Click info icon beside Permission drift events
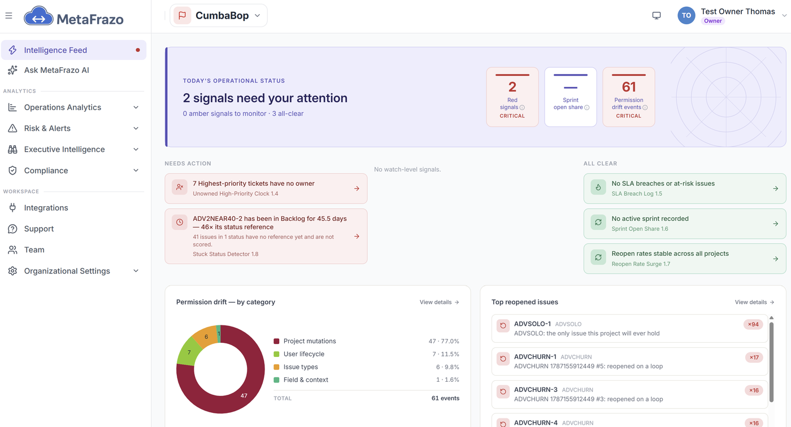The image size is (791, 427). (645, 107)
